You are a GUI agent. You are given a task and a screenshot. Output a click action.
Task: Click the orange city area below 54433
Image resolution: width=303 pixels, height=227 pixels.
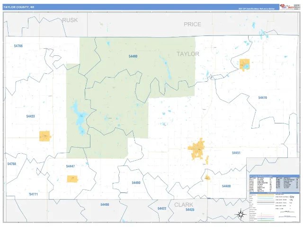(45, 136)
